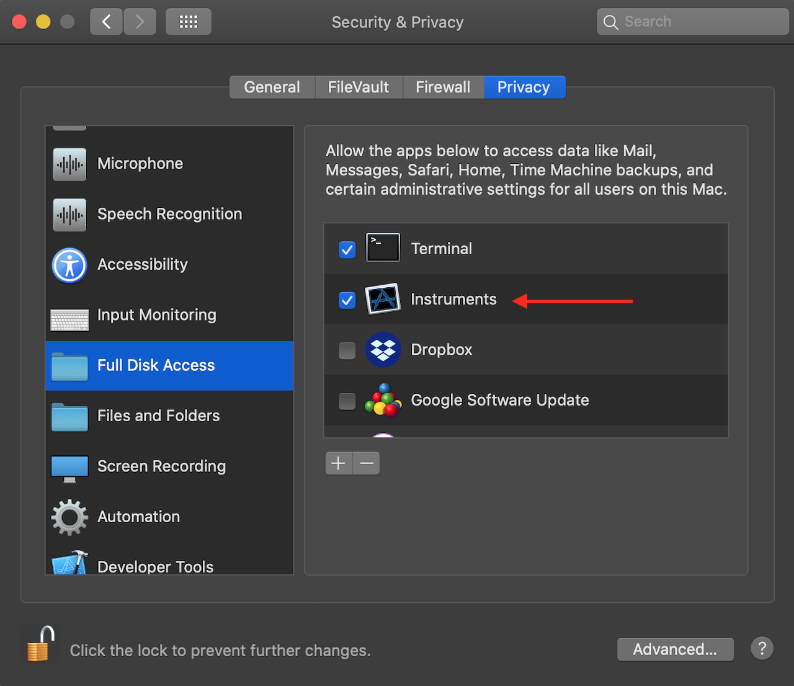Viewport: 794px width, 686px height.
Task: Select Automation label in the sidebar
Action: (139, 517)
